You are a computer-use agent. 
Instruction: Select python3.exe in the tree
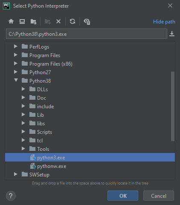(90, 157)
